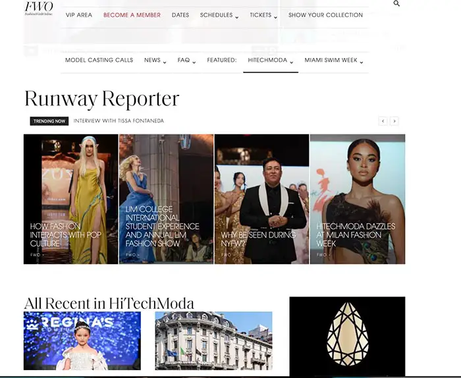Go to the VIP Area page
The image size is (461, 378).
click(x=79, y=15)
